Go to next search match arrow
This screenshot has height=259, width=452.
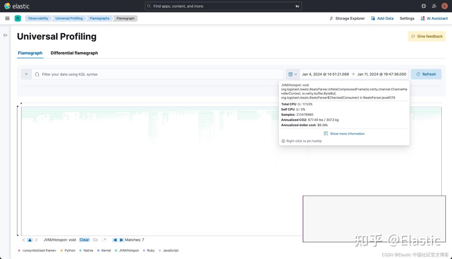tap(121, 240)
